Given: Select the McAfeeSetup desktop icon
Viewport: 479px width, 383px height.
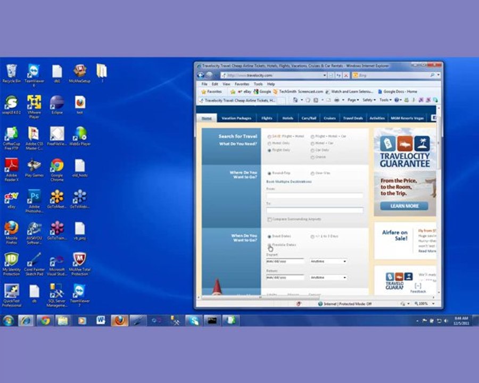Looking at the screenshot, I should click(79, 73).
